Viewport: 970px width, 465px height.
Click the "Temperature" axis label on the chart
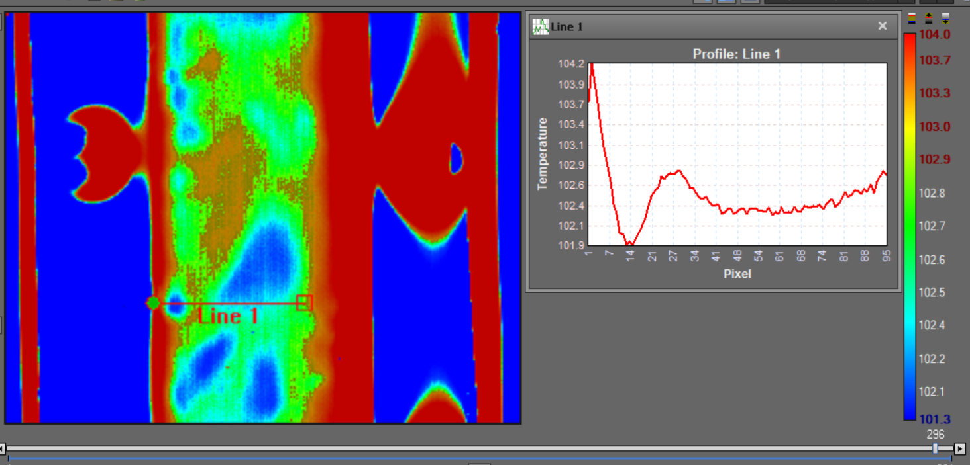coord(543,154)
